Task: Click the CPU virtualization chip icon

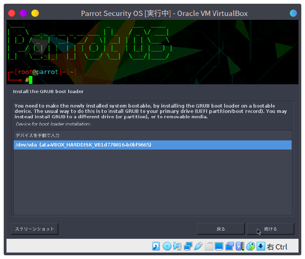Action: pyautogui.click(x=239, y=246)
